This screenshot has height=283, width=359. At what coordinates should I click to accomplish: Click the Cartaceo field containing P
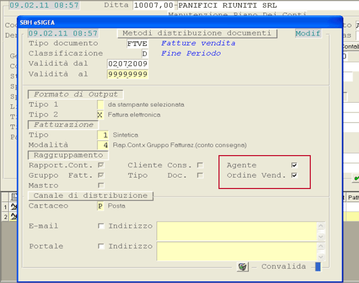point(100,206)
